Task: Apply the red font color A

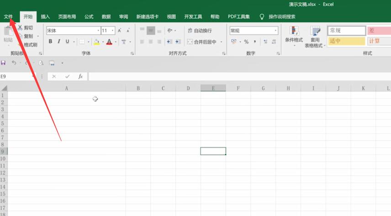Action: [109, 42]
